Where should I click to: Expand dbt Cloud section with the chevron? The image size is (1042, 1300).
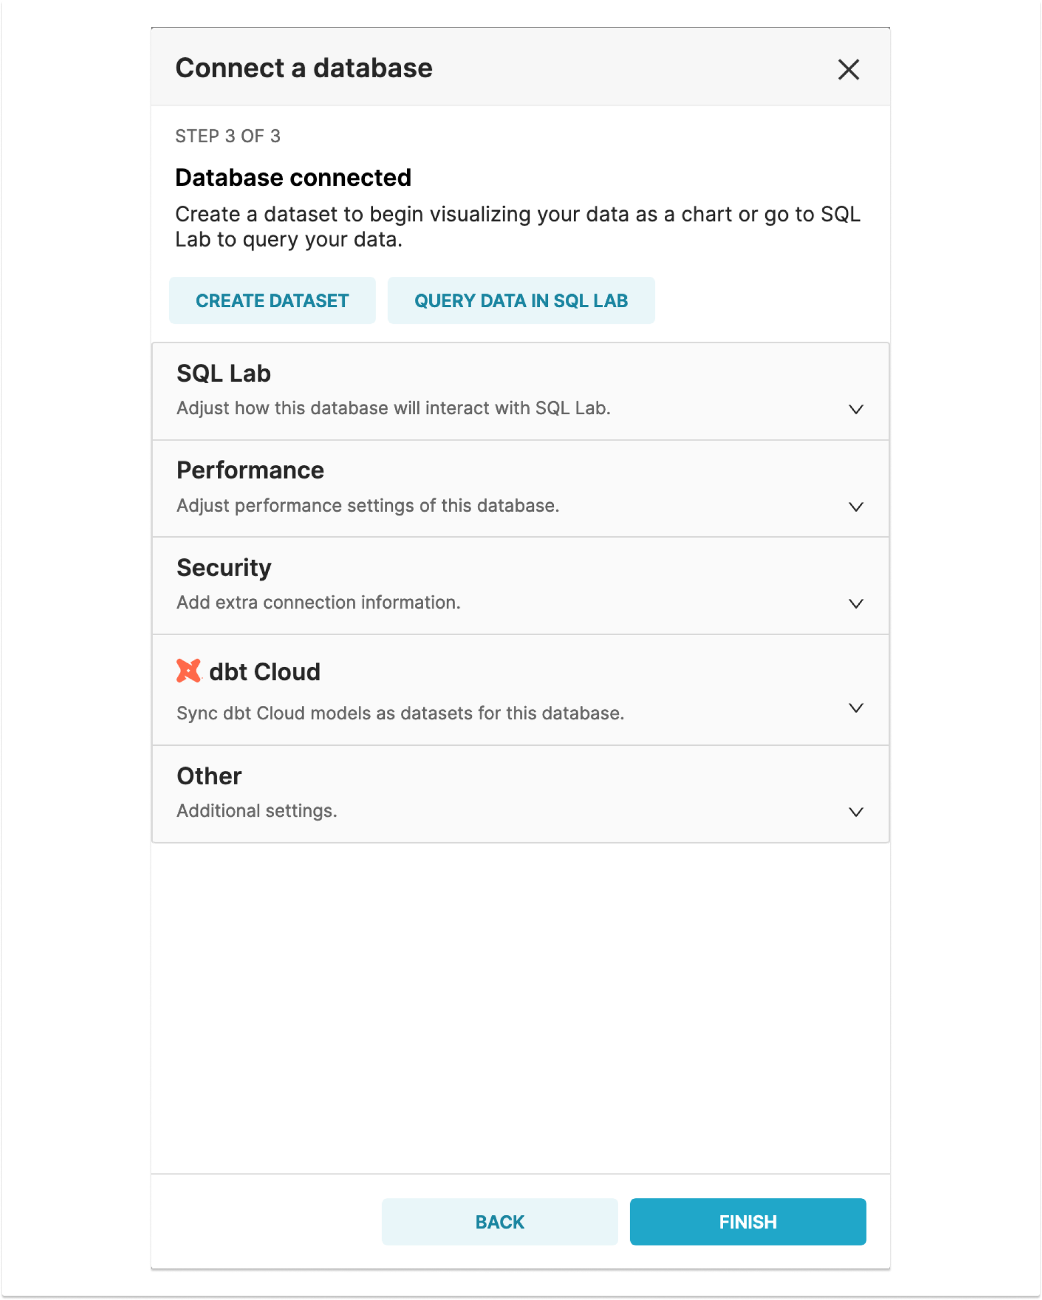pos(856,707)
